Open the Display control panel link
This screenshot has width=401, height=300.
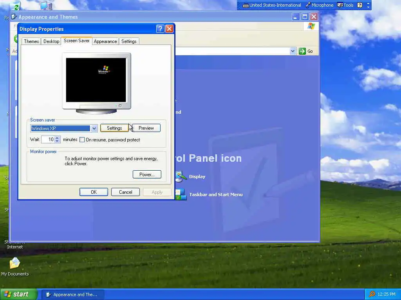pyautogui.click(x=197, y=177)
